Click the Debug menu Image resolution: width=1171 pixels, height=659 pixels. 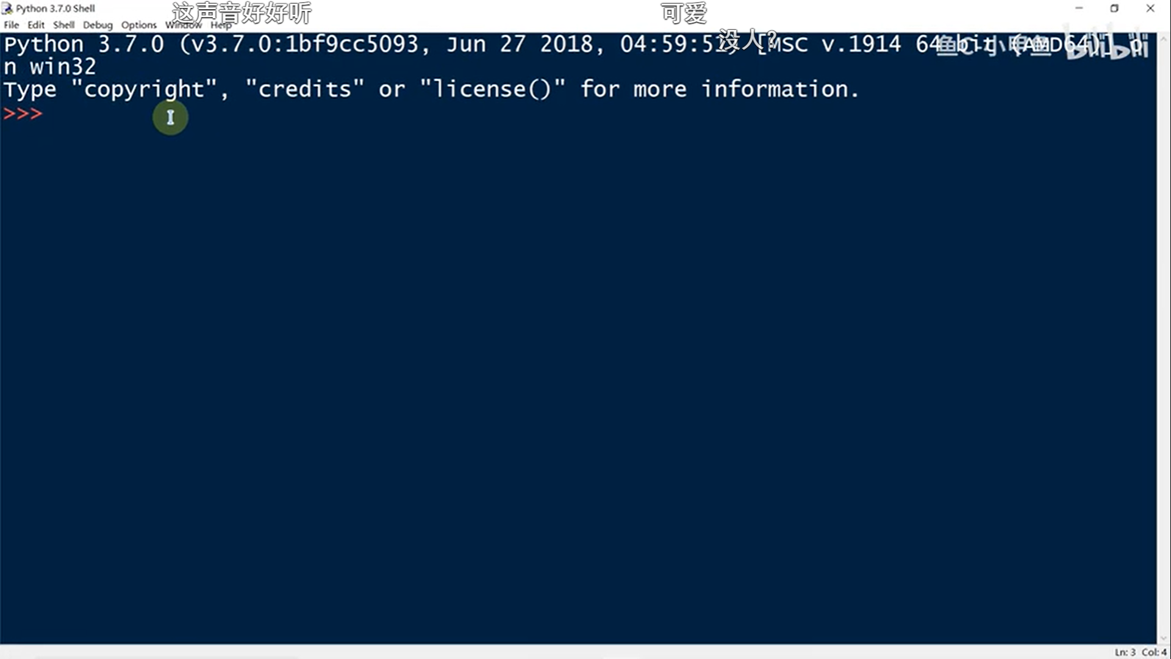tap(96, 24)
